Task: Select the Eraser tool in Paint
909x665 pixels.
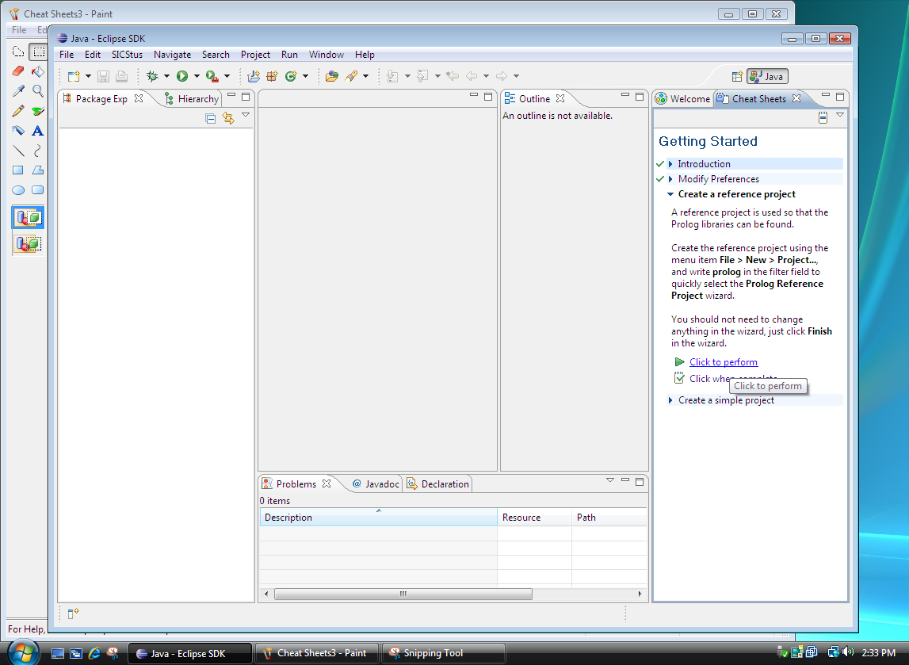Action: tap(18, 71)
